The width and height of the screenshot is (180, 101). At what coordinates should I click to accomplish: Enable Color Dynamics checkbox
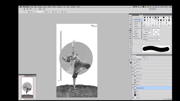point(134,28)
